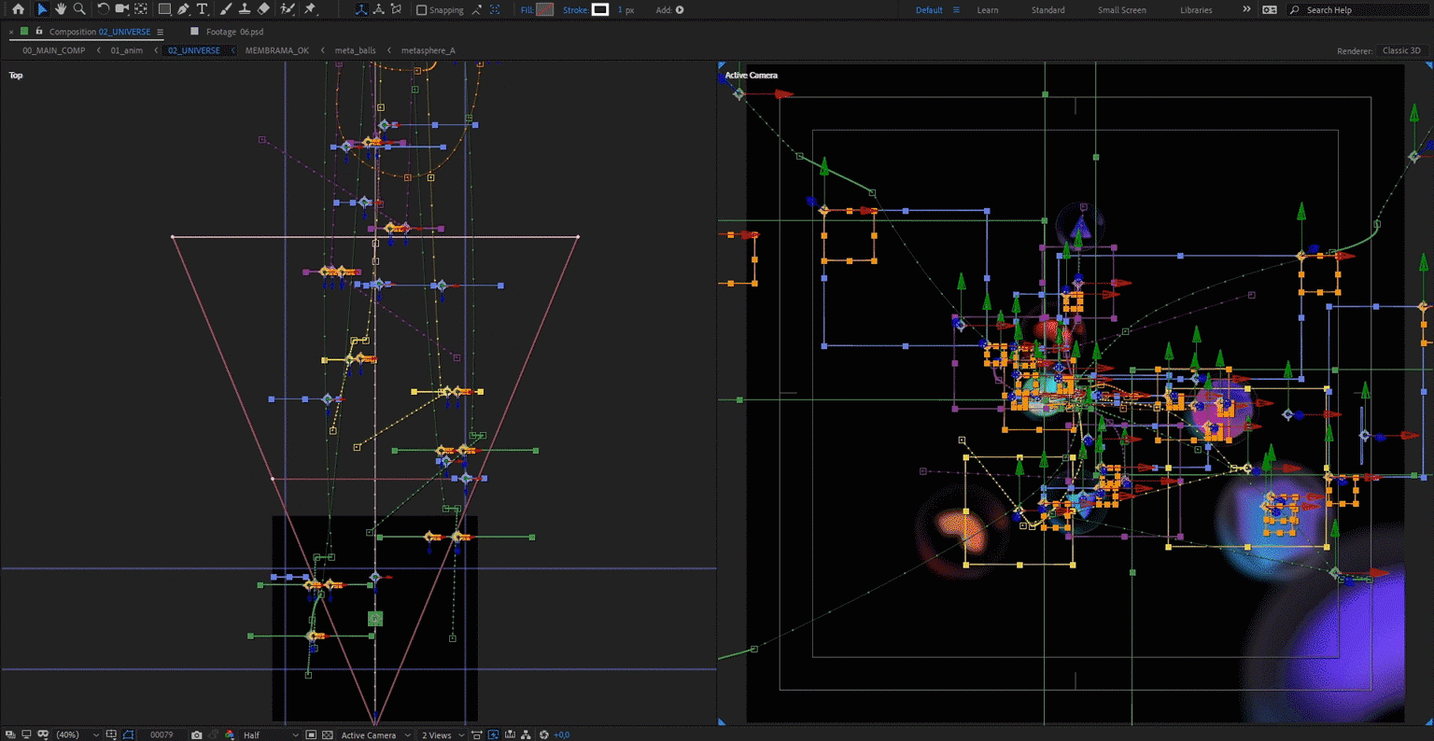This screenshot has width=1434, height=741.
Task: Click the workspace sync settings icon
Action: (1270, 9)
